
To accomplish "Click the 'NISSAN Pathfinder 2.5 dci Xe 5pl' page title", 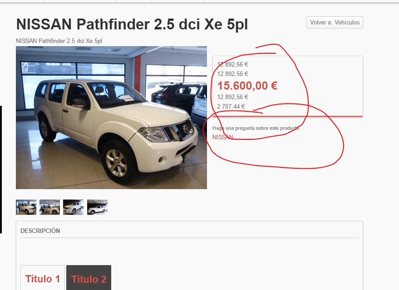I will click(x=132, y=24).
